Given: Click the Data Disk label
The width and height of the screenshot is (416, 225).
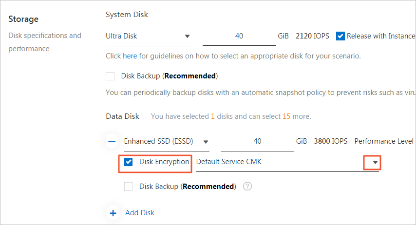Looking at the screenshot, I should coord(122,116).
